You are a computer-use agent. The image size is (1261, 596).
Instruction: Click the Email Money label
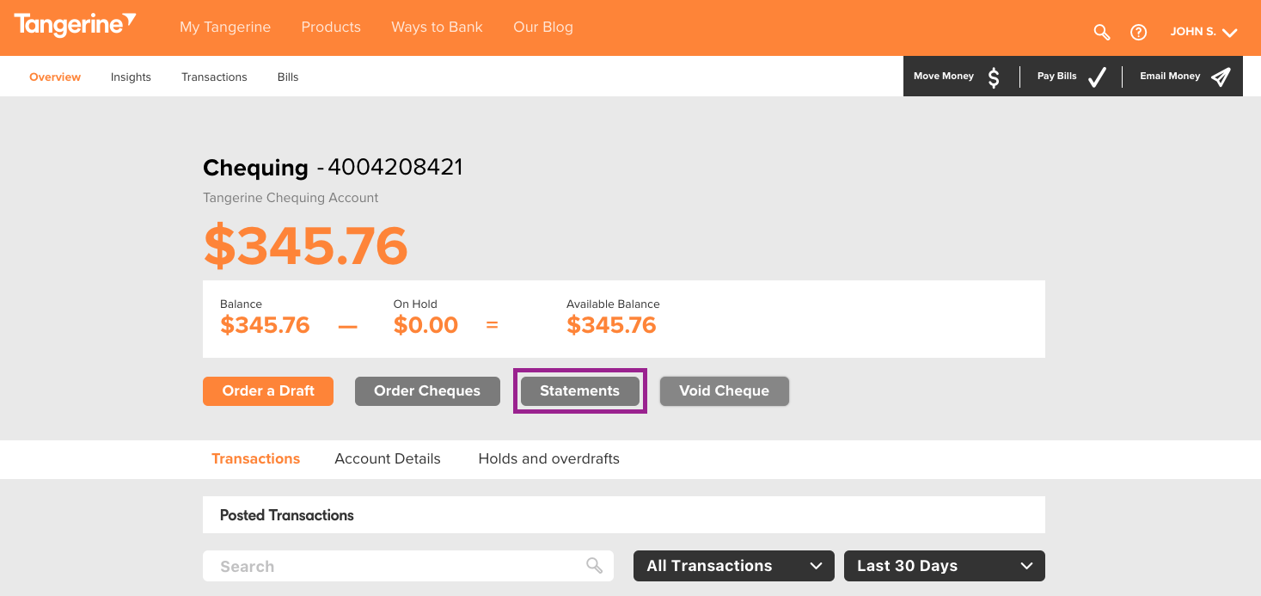tap(1170, 76)
